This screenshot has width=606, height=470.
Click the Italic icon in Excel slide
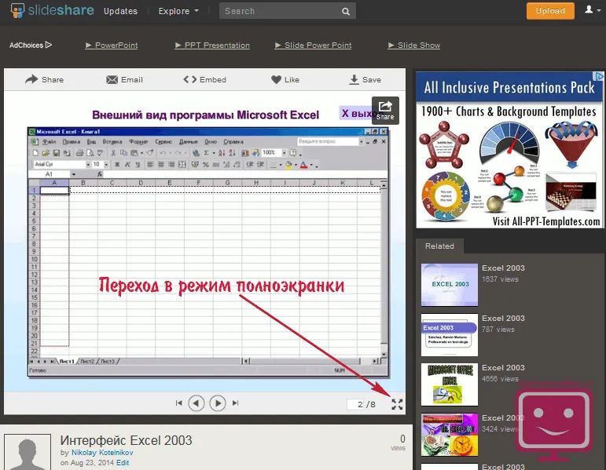(127, 165)
